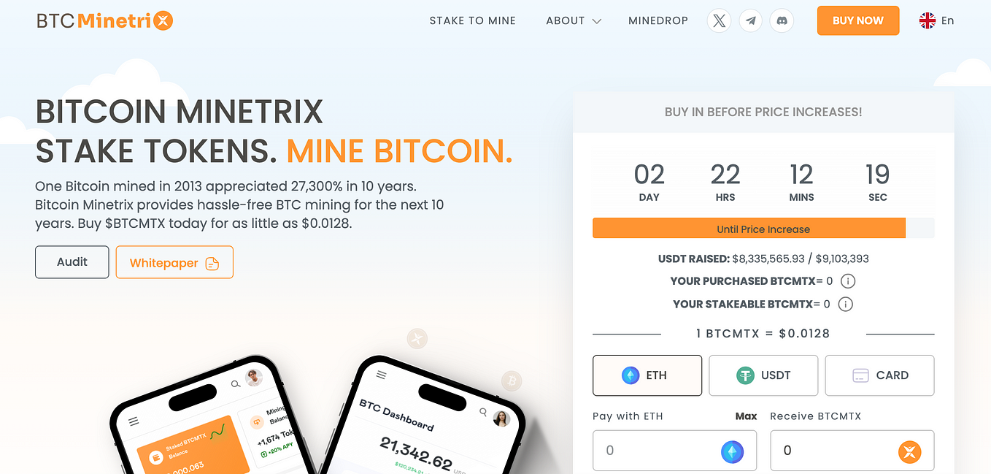Open the En language selector

click(x=947, y=20)
